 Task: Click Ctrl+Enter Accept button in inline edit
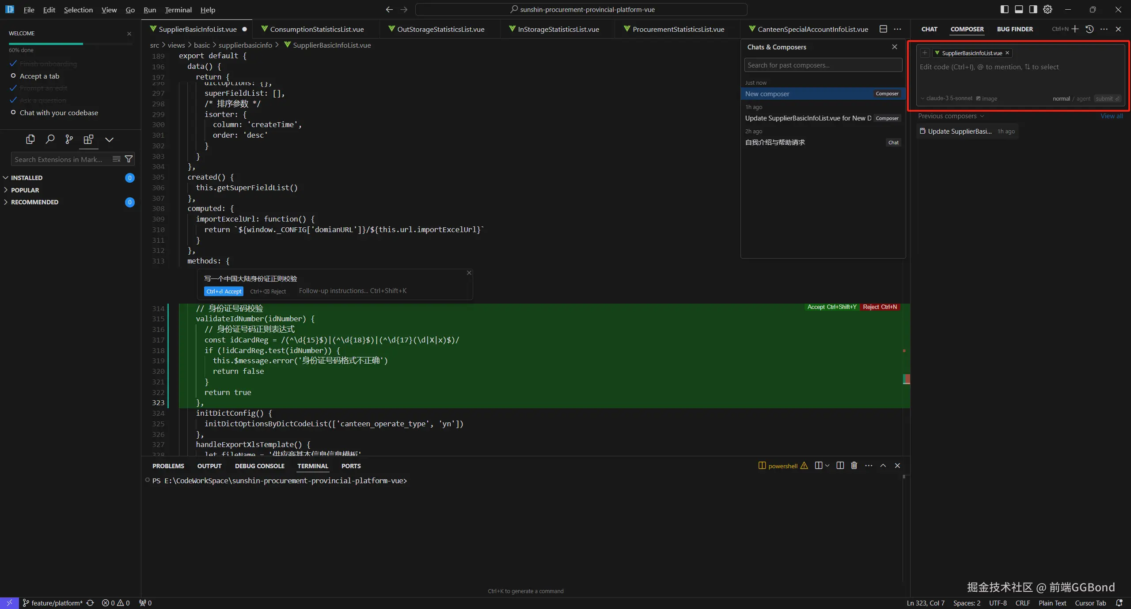coord(224,291)
